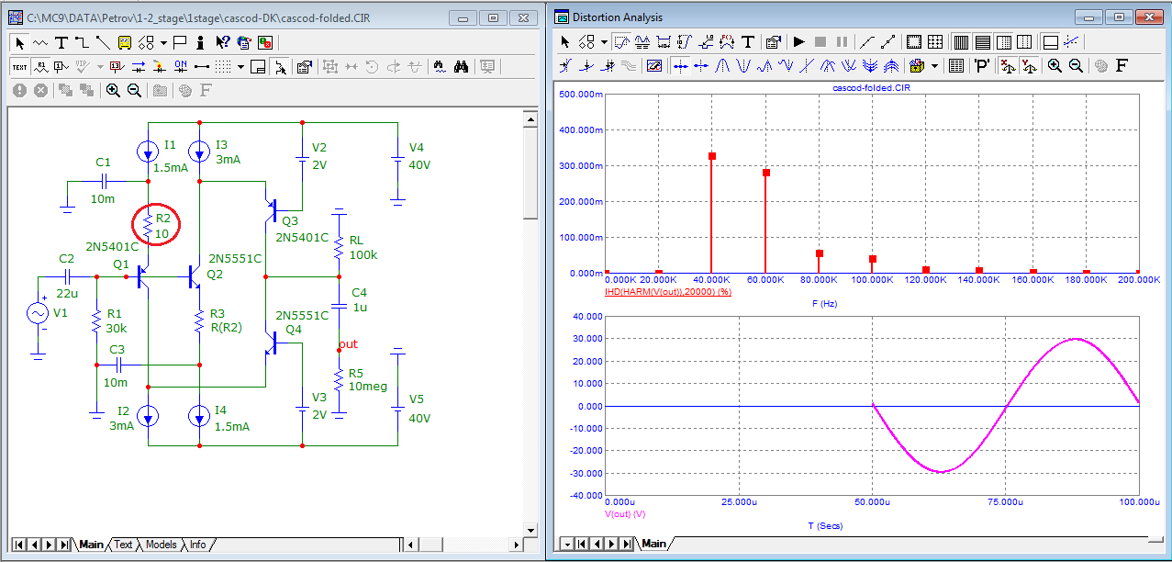The width and height of the screenshot is (1172, 562).
Task: Click the V(out) (V) waveform label
Action: point(626,514)
